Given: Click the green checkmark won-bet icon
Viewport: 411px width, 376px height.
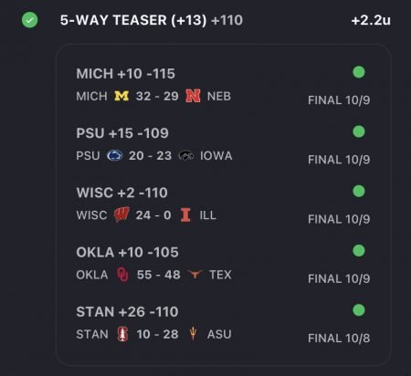Looking at the screenshot, I should click(x=30, y=20).
